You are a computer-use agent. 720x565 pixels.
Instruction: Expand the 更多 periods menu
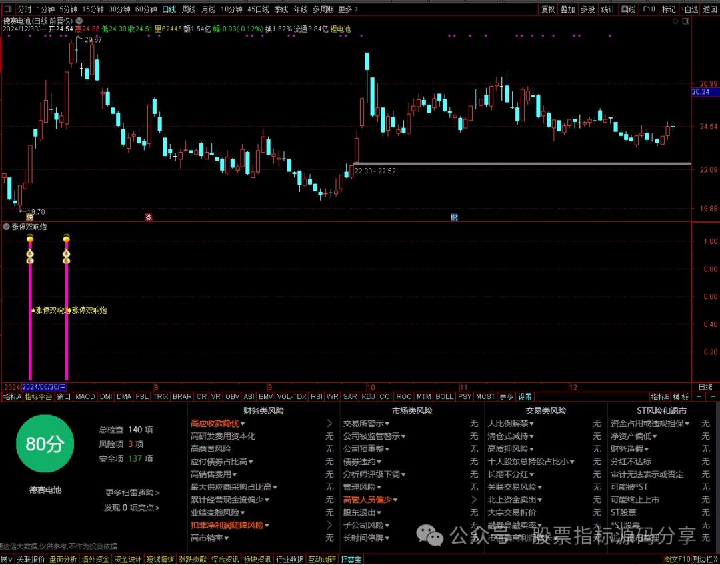(x=348, y=9)
